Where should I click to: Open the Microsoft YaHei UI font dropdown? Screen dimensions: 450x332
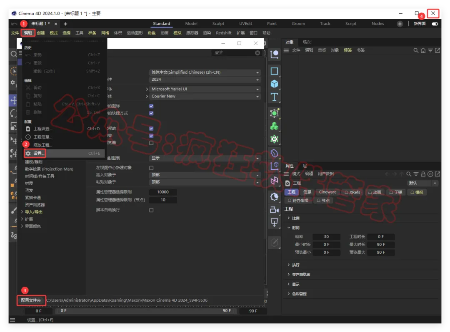[x=205, y=89]
